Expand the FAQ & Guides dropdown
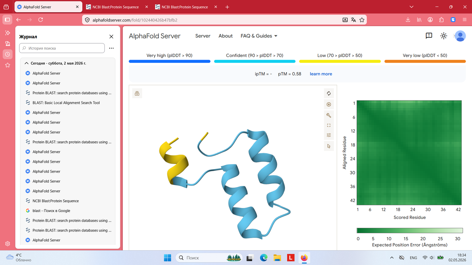The width and height of the screenshot is (472, 265). pyautogui.click(x=259, y=36)
